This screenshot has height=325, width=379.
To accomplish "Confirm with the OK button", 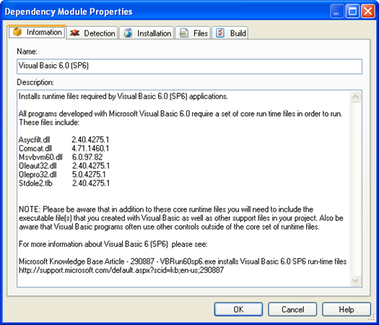I will click(238, 309).
